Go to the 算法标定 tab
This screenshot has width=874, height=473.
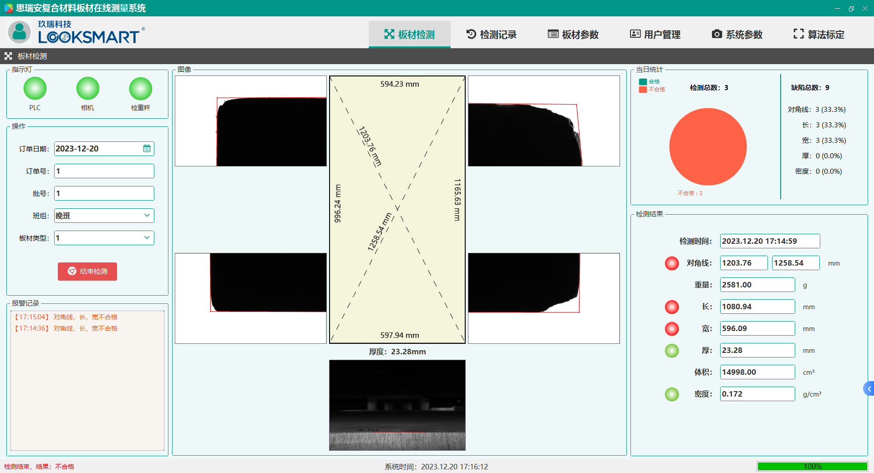click(819, 35)
